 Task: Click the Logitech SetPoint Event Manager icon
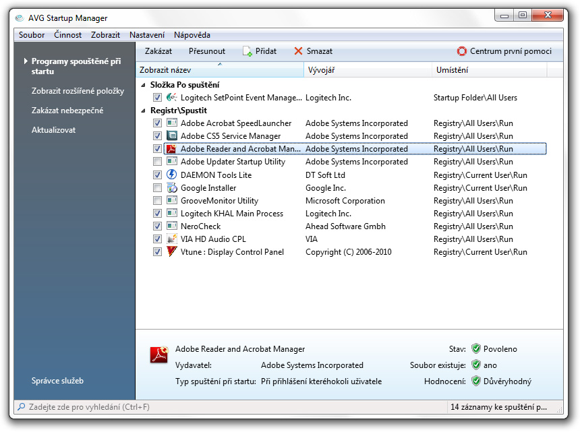[x=171, y=98]
